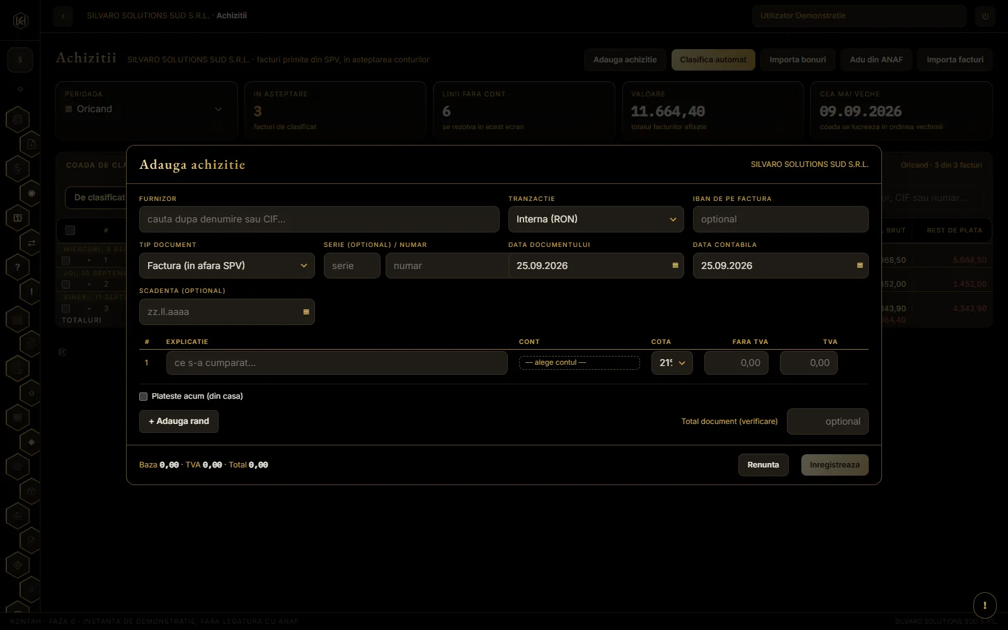The height and width of the screenshot is (630, 1008).
Task: Click + Adauga rand button
Action: click(179, 421)
